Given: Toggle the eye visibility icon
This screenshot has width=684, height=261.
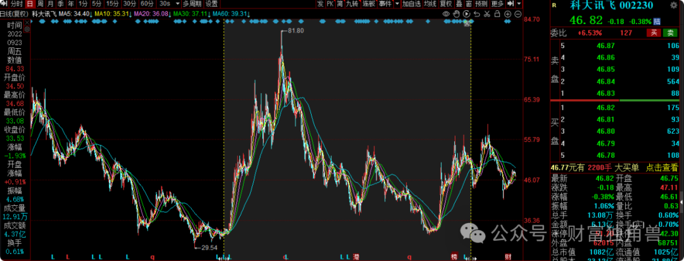Looking at the screenshot, I should 446,14.
